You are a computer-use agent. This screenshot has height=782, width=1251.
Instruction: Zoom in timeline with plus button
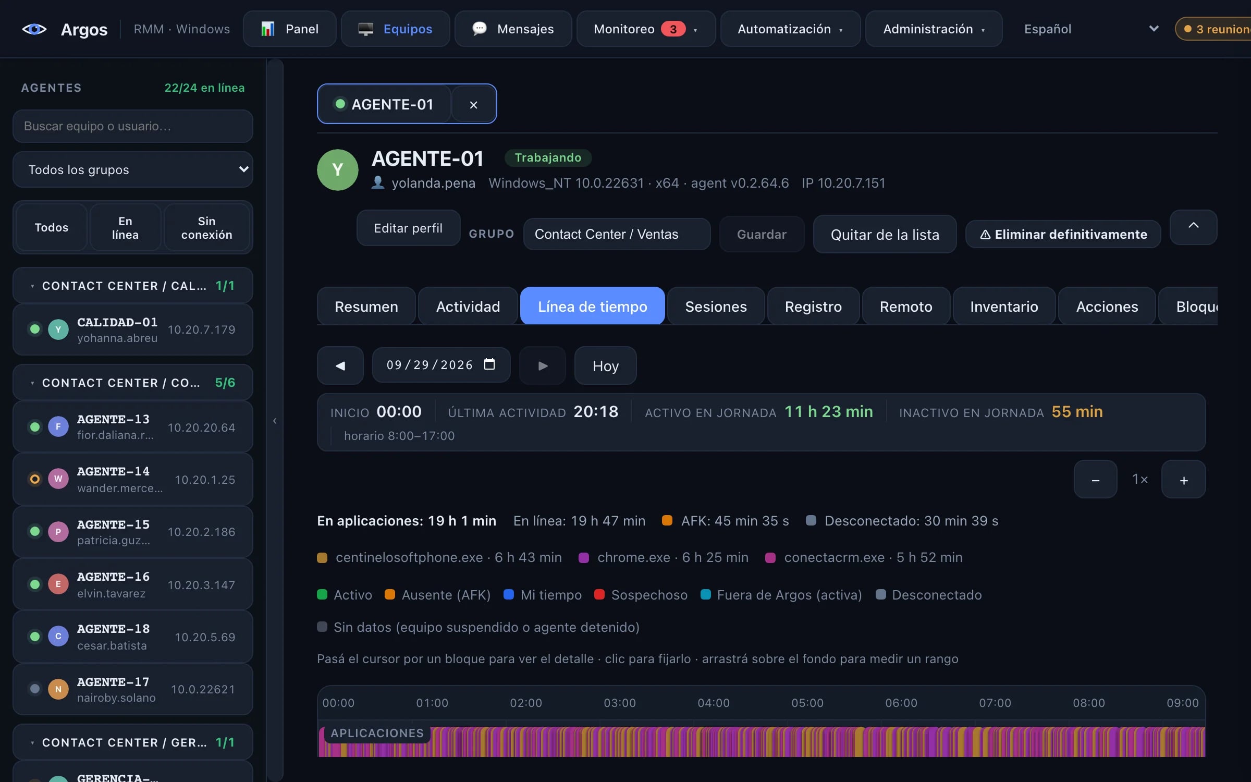pyautogui.click(x=1183, y=479)
